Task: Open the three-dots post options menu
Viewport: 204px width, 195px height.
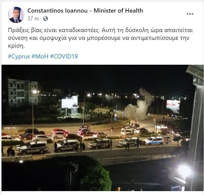Action: pyautogui.click(x=190, y=14)
